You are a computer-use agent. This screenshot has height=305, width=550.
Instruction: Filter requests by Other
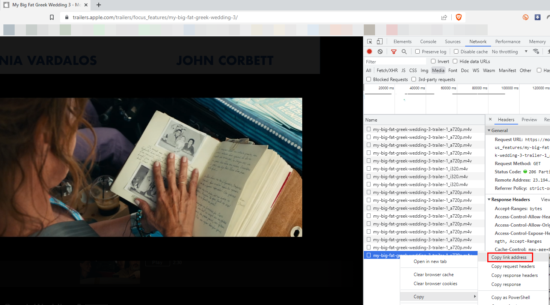click(x=526, y=71)
